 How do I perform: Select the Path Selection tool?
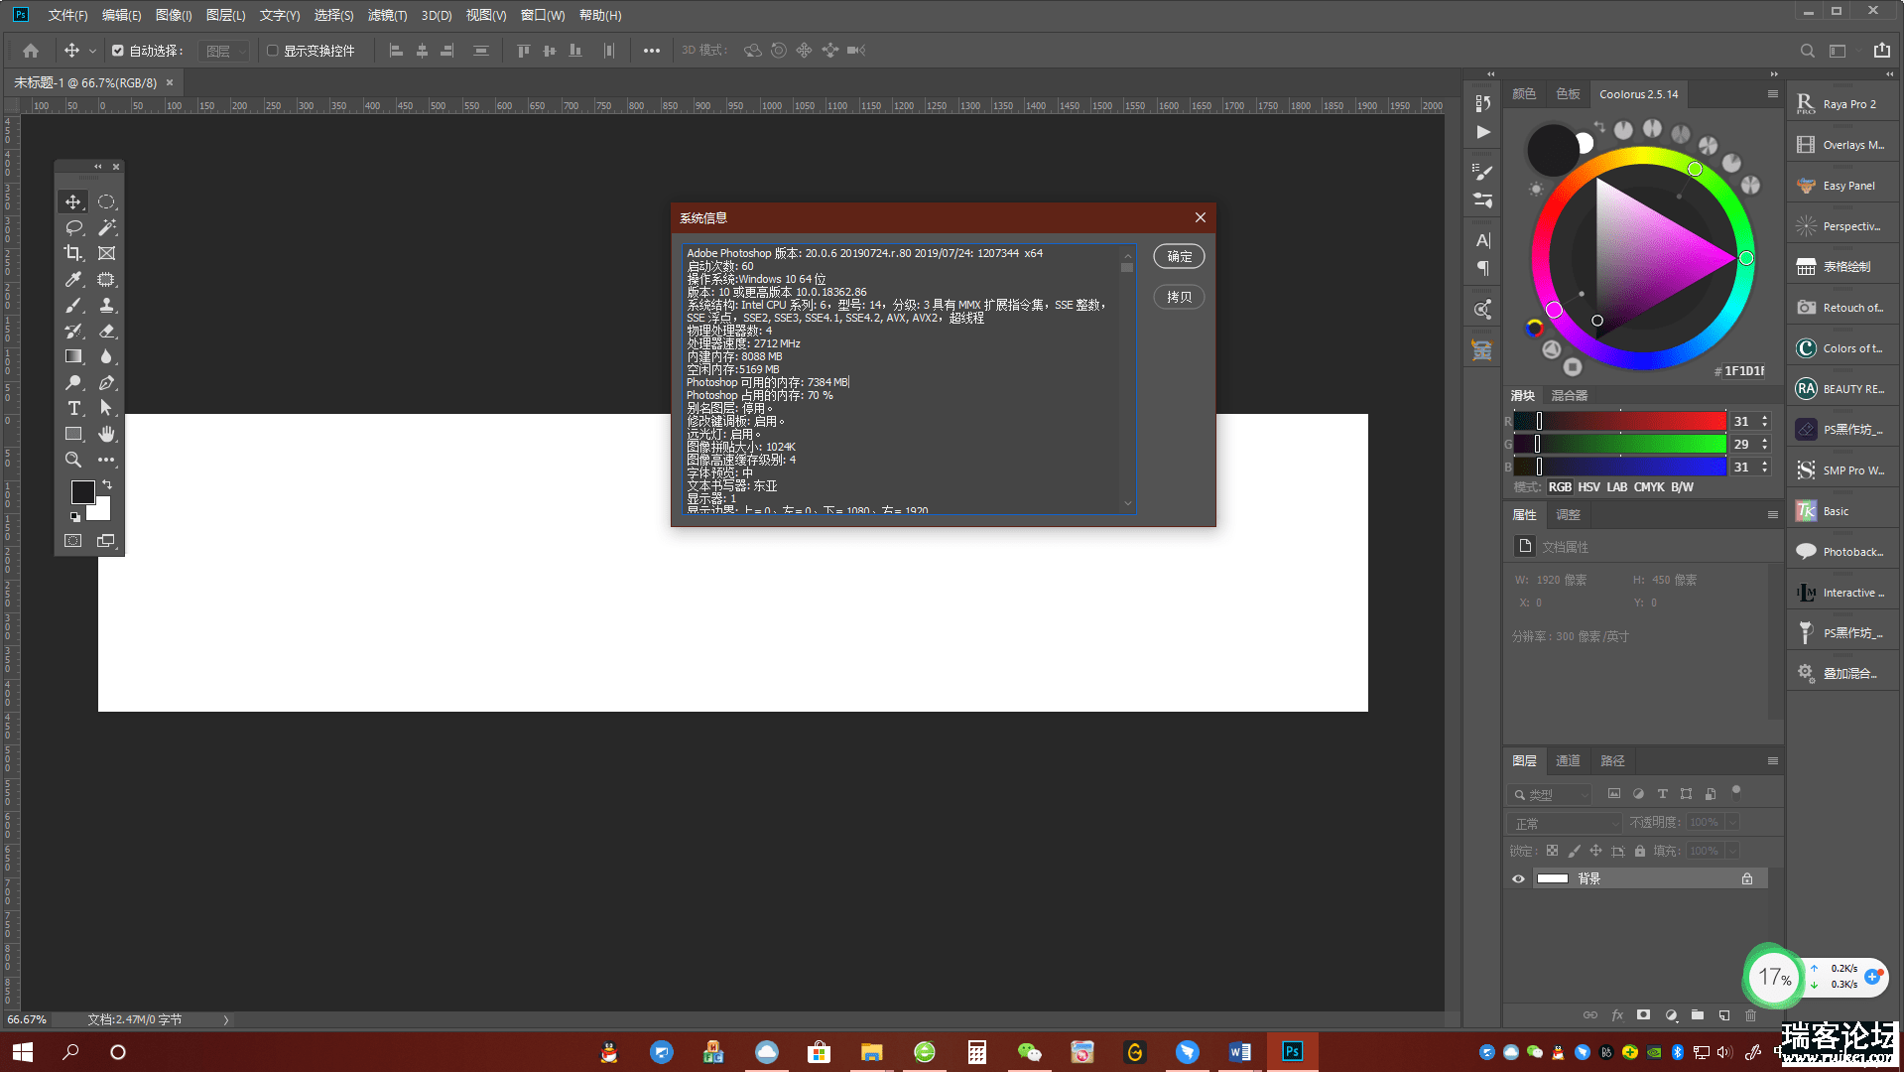point(106,408)
